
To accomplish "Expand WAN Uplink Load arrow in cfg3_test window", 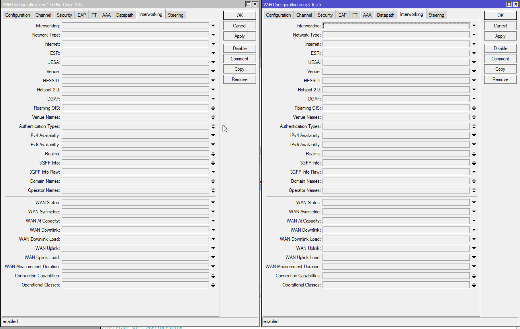I will pos(474,257).
